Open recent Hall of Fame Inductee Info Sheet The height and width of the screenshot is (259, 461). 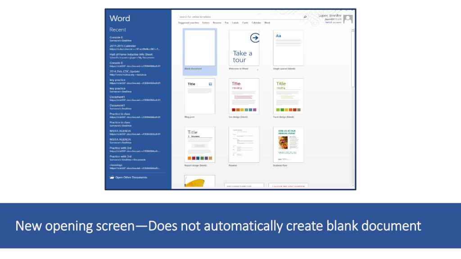pos(132,56)
